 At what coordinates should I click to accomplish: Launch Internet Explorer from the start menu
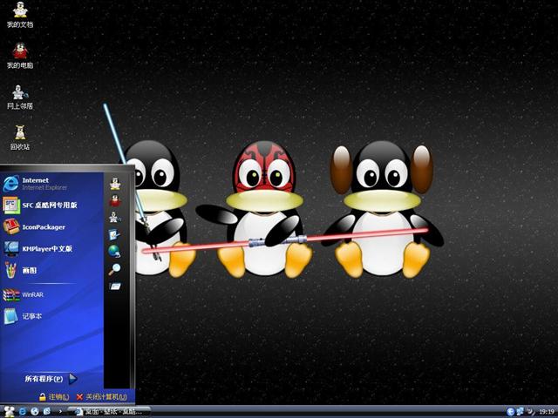point(36,184)
